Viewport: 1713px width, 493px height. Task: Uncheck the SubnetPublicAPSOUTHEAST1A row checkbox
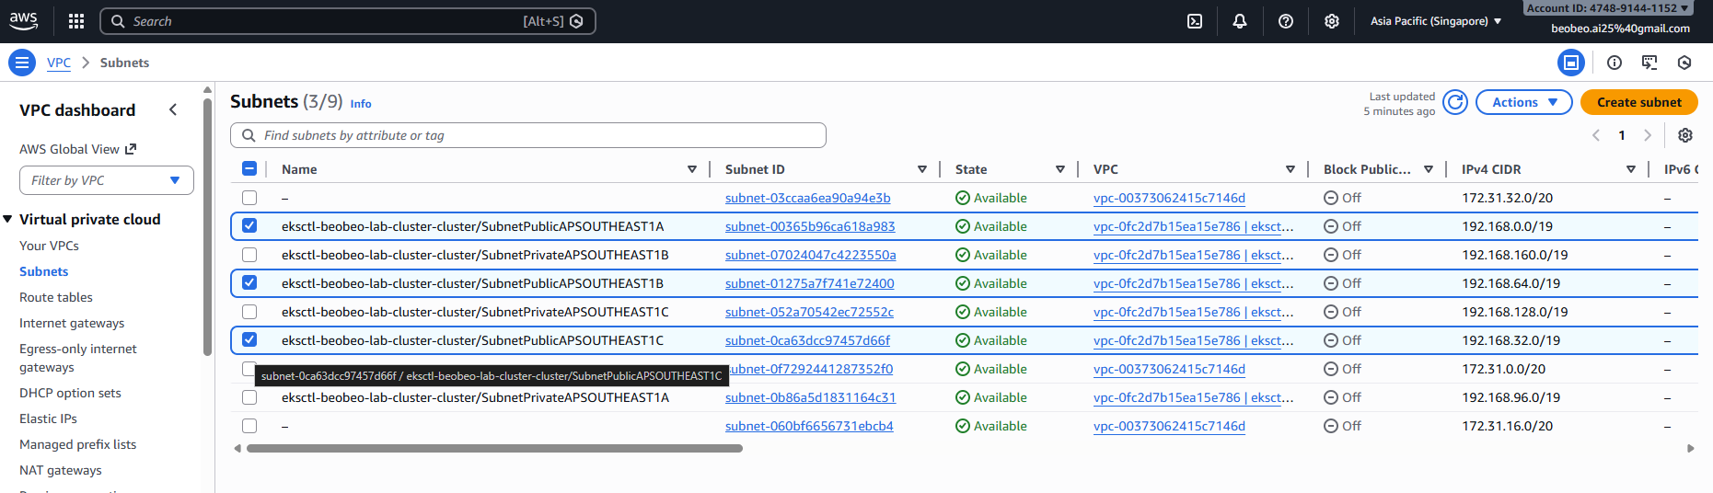249,226
